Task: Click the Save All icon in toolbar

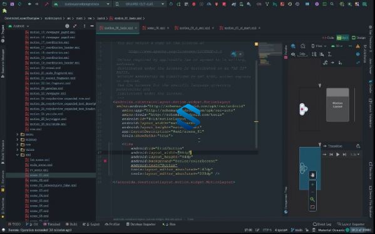Action: tap(12, 4)
